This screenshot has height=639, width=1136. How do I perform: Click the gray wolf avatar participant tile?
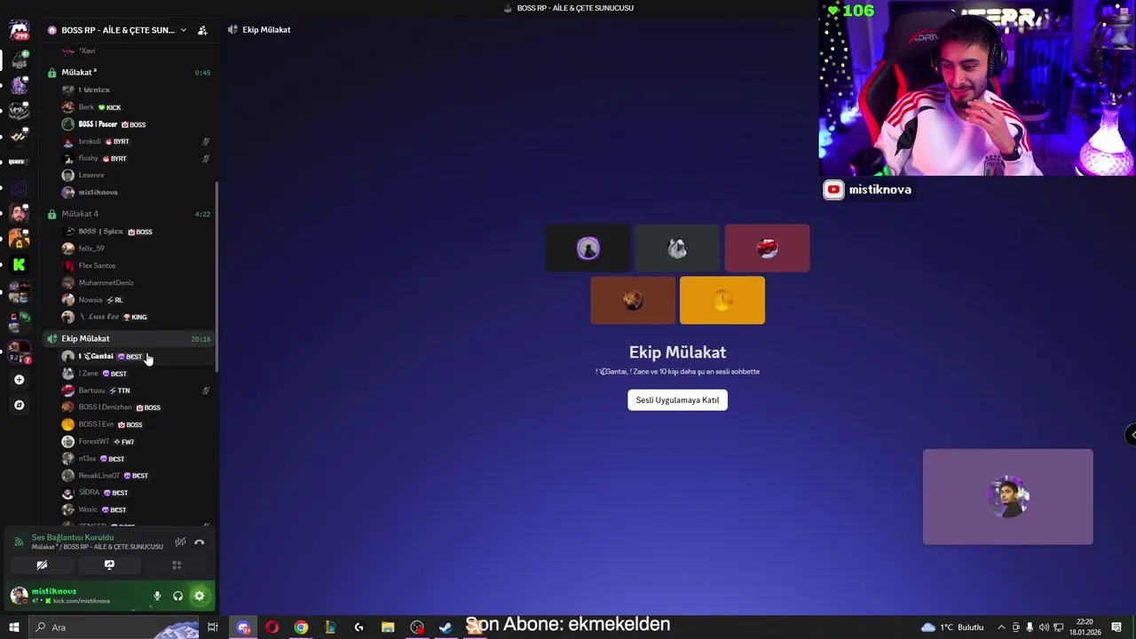[677, 248]
